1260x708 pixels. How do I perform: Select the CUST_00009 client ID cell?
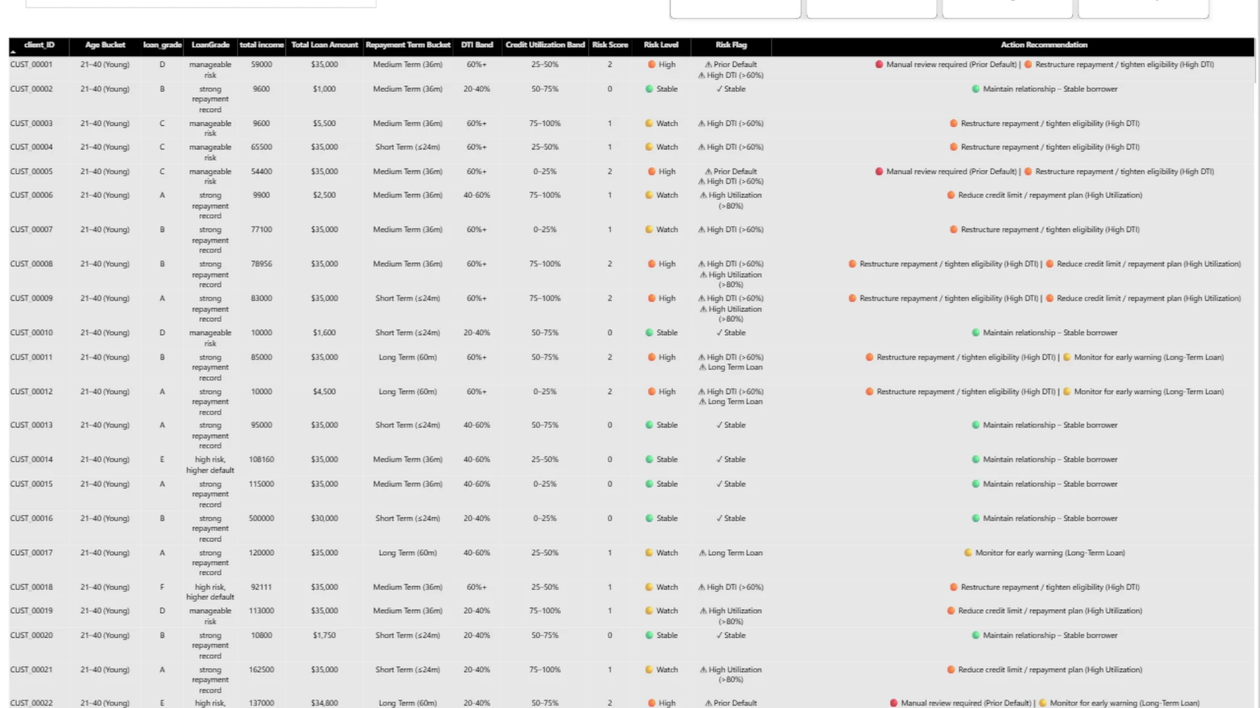click(x=31, y=299)
